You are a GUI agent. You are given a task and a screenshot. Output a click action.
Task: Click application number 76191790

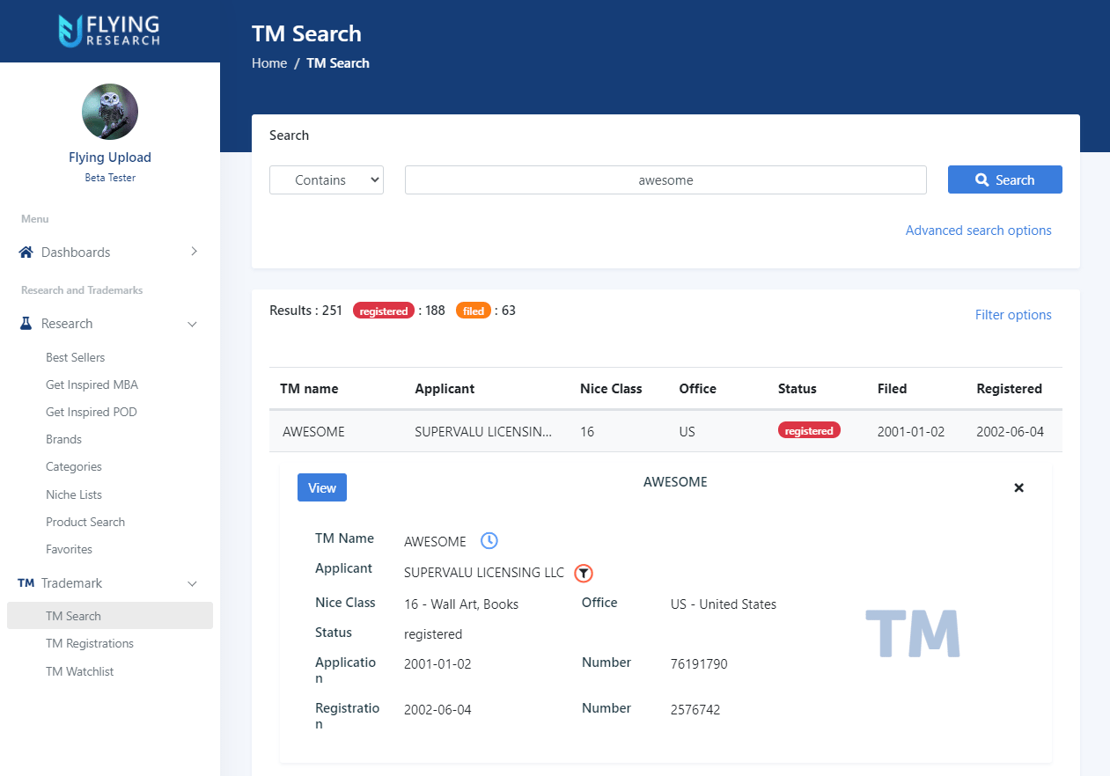click(699, 664)
